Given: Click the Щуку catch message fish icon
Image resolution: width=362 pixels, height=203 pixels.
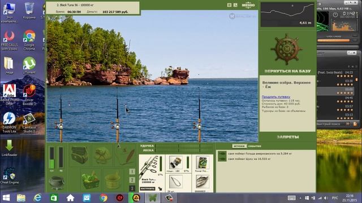Looking at the screenshot, I should (222, 159).
